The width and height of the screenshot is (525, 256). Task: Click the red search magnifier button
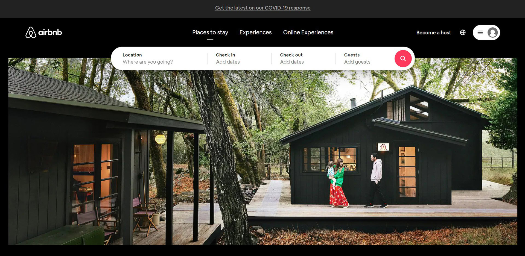click(x=403, y=58)
